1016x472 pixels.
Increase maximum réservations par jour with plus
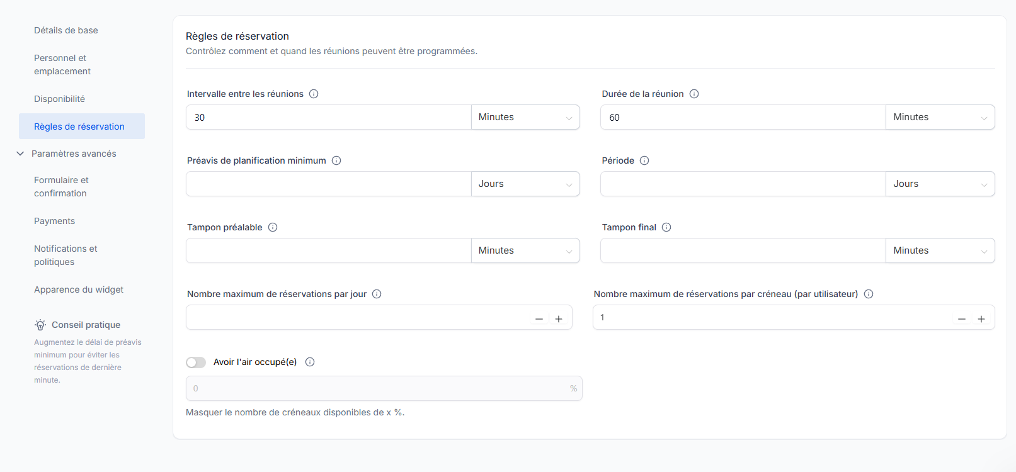[x=559, y=319]
